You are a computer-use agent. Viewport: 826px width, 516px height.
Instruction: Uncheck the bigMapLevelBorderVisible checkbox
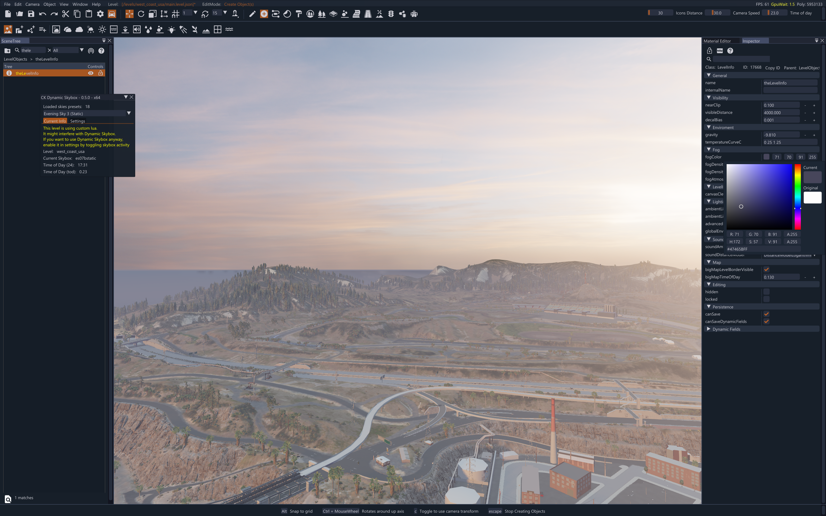[766, 270]
